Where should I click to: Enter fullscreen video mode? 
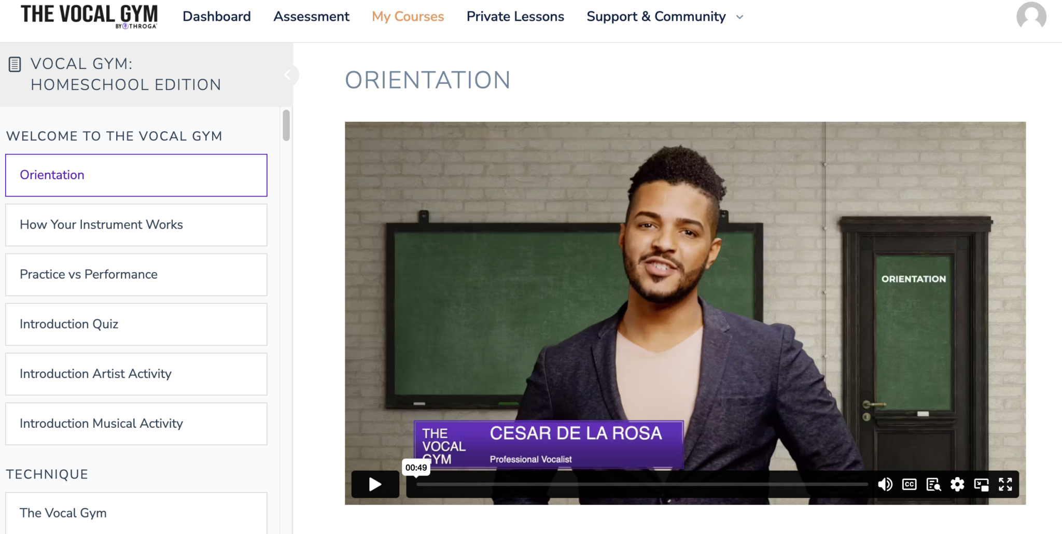[x=1005, y=484]
